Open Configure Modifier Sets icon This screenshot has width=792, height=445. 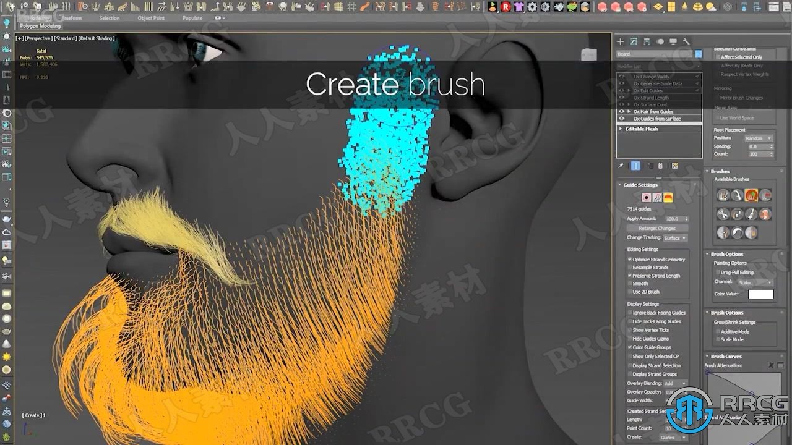[x=675, y=166]
